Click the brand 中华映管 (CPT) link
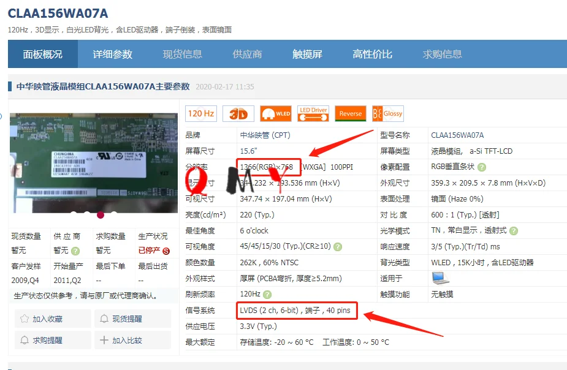Screen dimensions: 567x370 pos(265,135)
